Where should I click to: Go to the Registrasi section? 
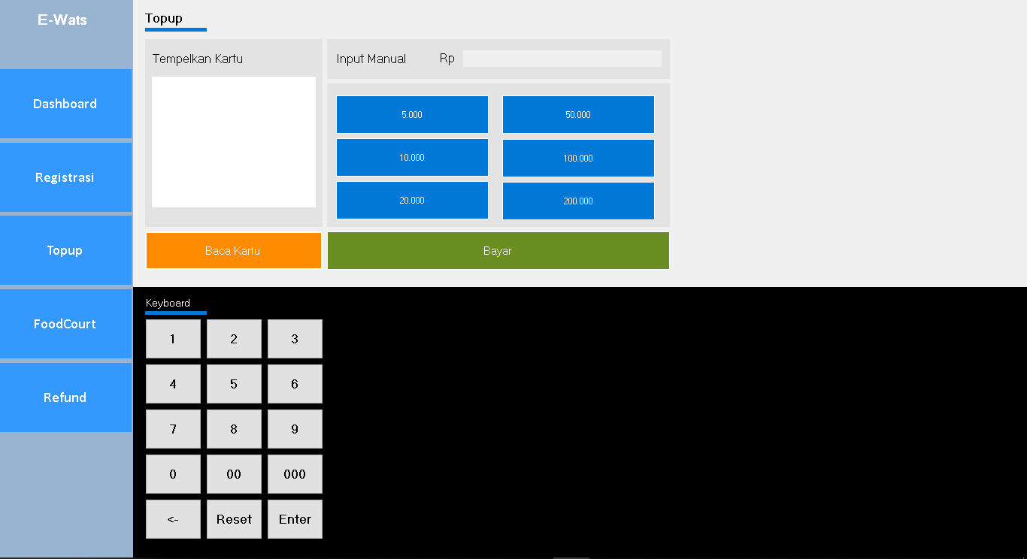65,177
